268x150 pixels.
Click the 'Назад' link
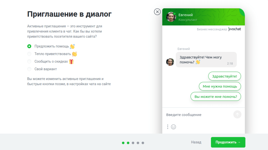pos(196,142)
